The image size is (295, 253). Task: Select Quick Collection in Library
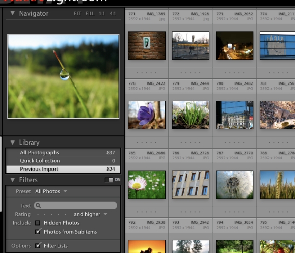coord(63,161)
